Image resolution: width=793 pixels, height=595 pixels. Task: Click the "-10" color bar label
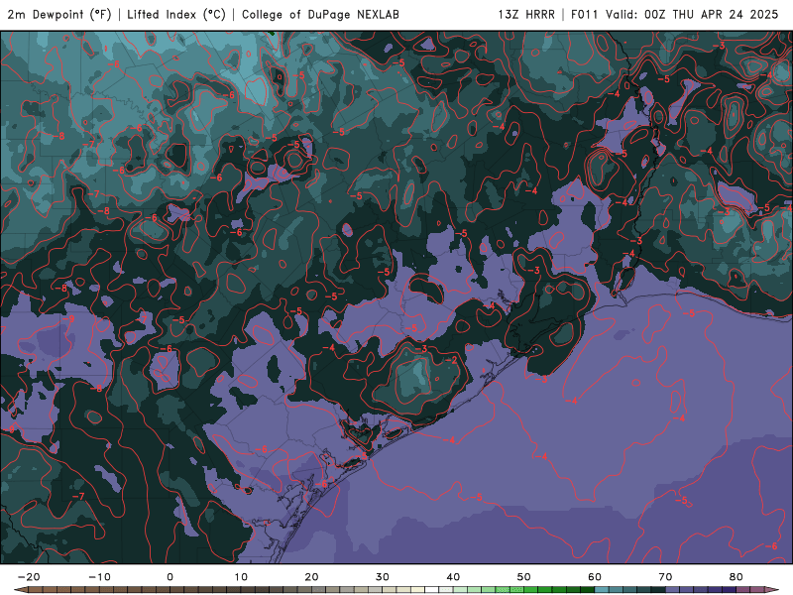pyautogui.click(x=99, y=577)
